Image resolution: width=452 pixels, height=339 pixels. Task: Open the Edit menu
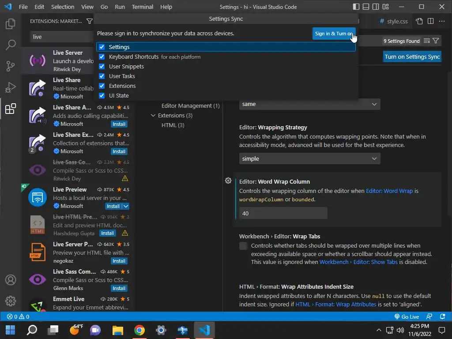39,7
